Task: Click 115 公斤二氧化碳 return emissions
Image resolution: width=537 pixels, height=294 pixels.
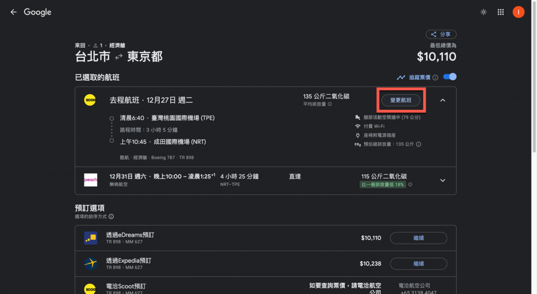Action: [x=384, y=176]
